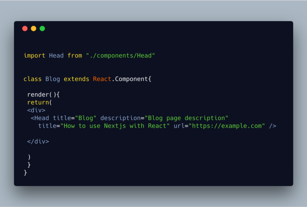Click the yellow minimize window dot
The width and height of the screenshot is (307, 207).
pos(33,29)
